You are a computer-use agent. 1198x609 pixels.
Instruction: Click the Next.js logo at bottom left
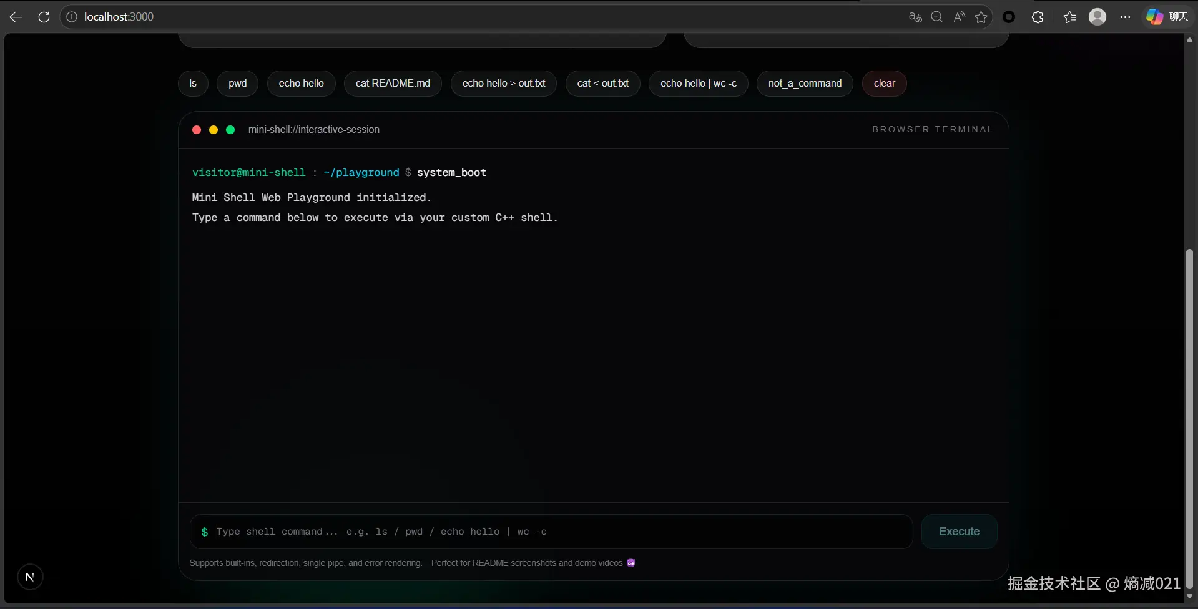(30, 577)
